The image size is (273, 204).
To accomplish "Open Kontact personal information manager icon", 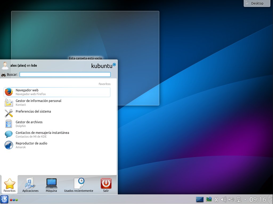I will pos(9,103).
